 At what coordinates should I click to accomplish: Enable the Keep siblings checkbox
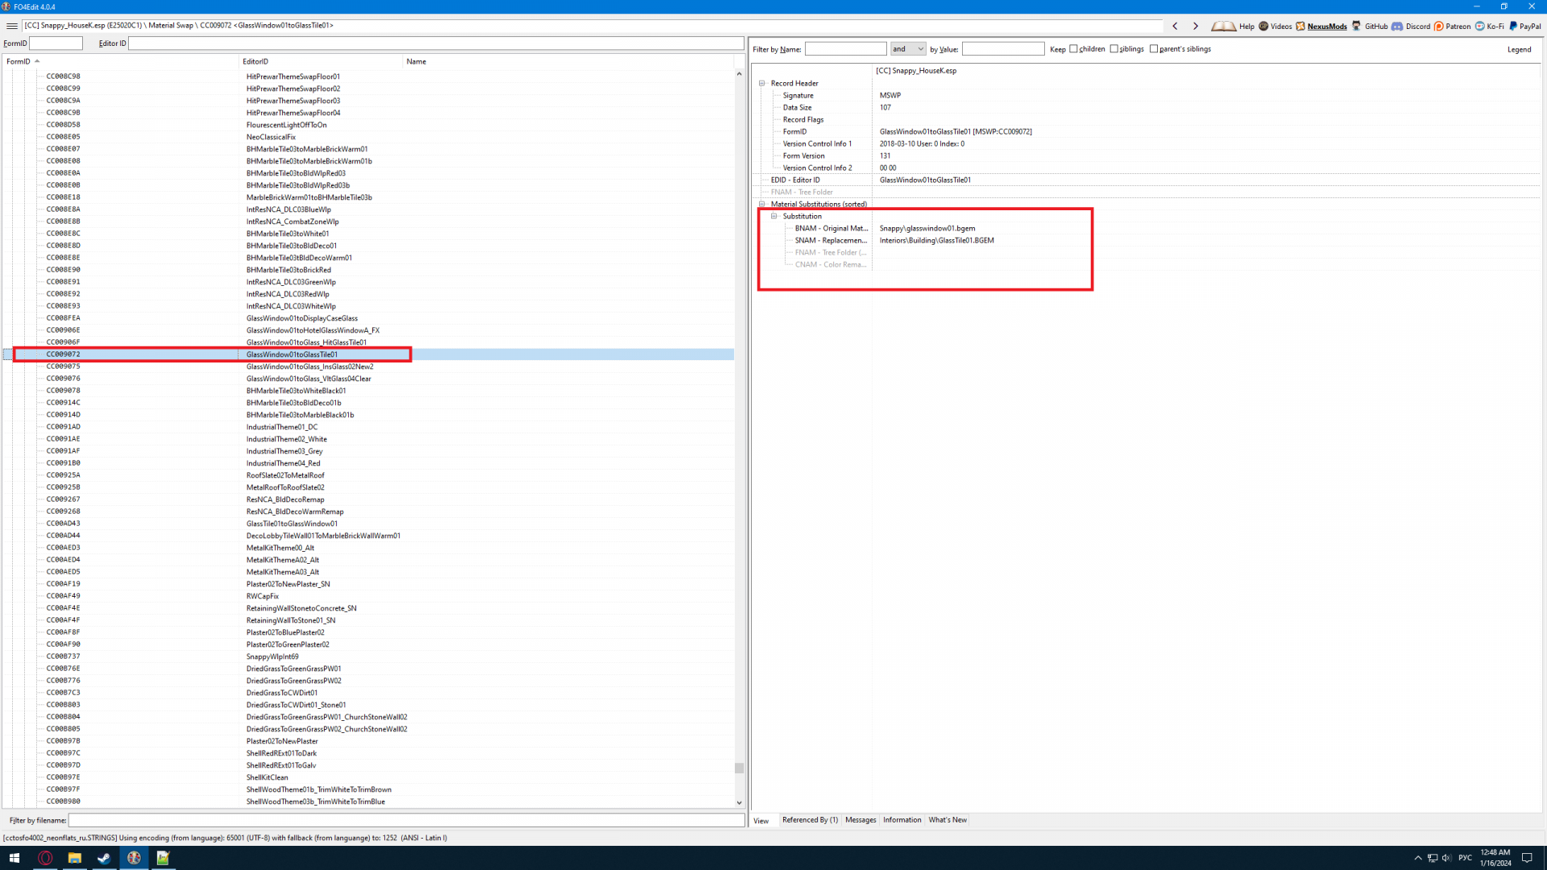pos(1114,49)
